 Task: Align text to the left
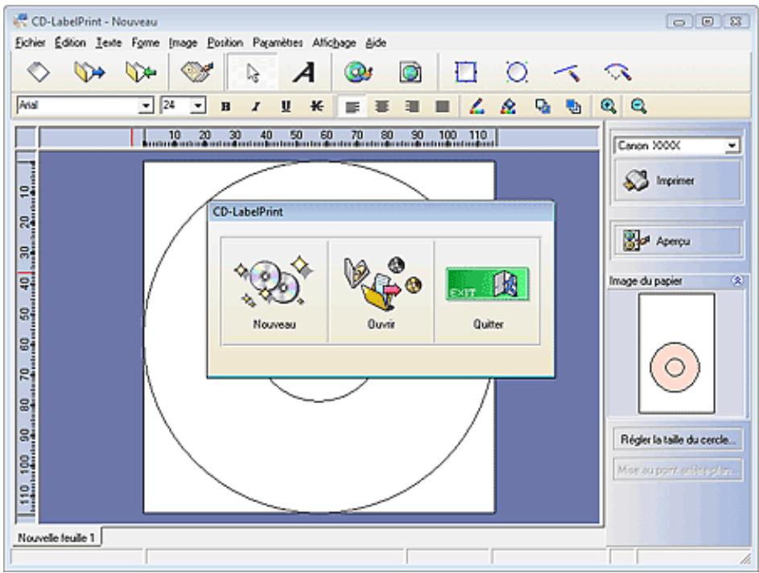353,106
